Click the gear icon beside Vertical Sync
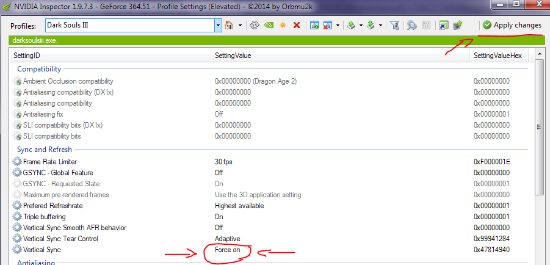 [x=17, y=250]
